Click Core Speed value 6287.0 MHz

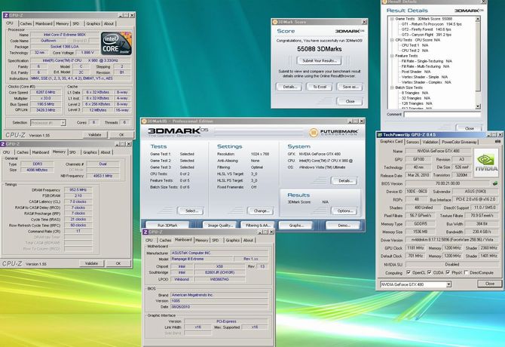coord(47,92)
